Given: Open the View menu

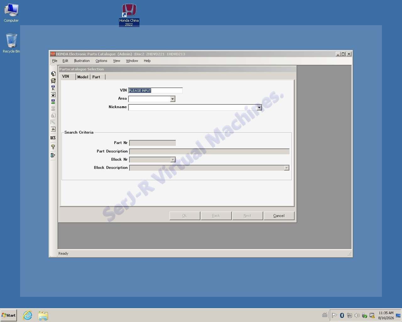Looking at the screenshot, I should 117,61.
